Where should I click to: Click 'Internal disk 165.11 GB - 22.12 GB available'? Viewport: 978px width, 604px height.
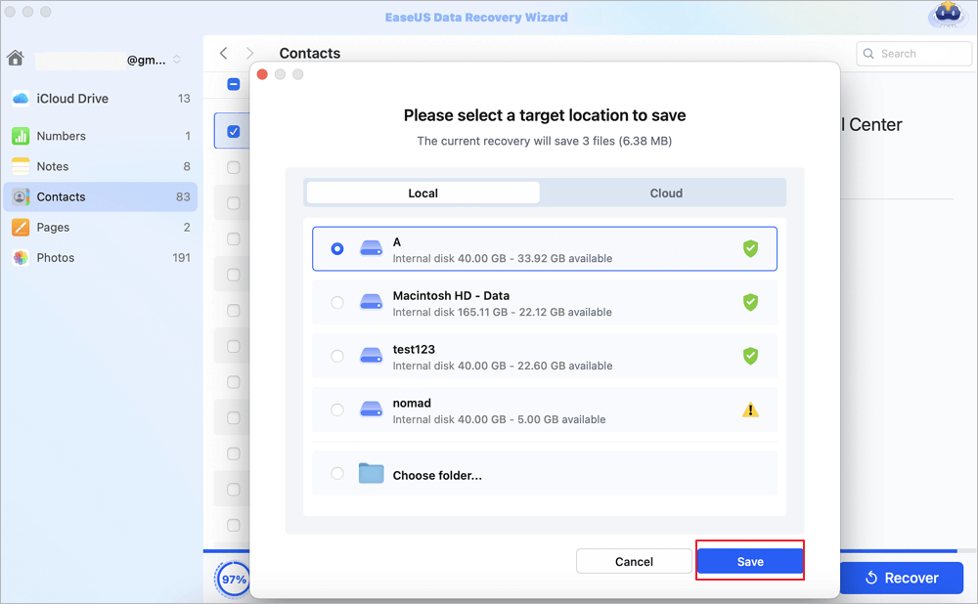tap(502, 313)
